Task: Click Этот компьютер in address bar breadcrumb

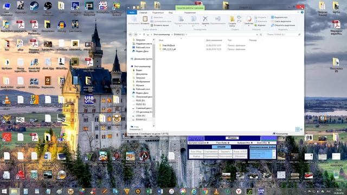Action: 162,35
